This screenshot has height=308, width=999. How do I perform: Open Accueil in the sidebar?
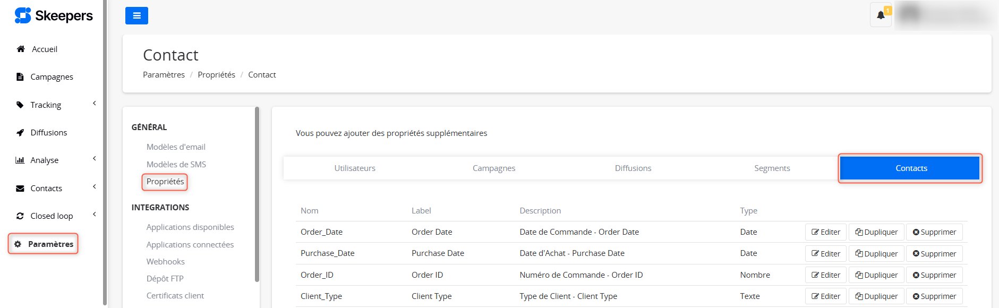(x=45, y=49)
